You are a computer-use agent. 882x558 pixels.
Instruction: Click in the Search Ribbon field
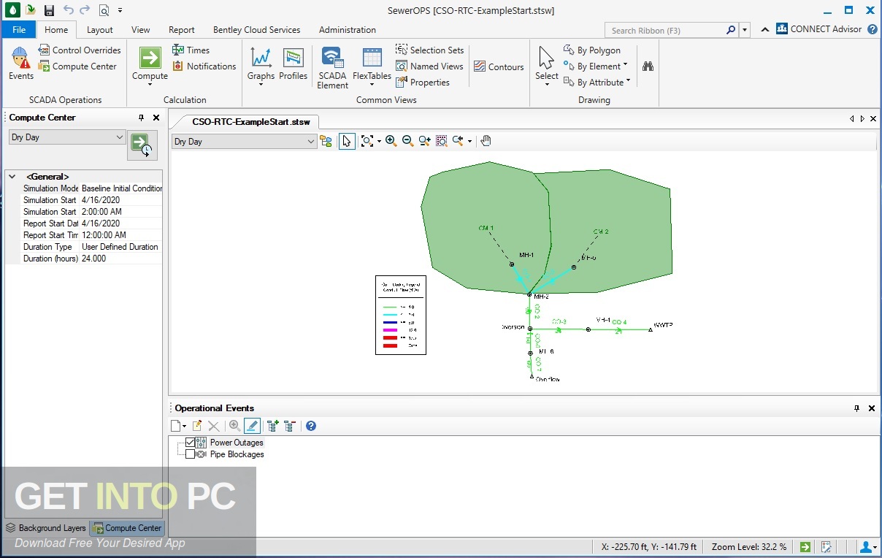pos(665,30)
